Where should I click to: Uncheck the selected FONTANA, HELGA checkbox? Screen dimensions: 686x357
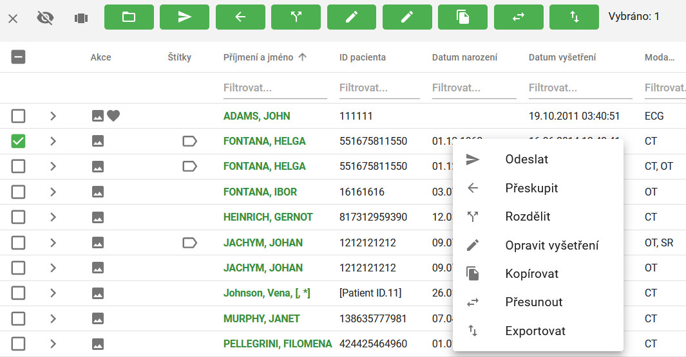(19, 141)
